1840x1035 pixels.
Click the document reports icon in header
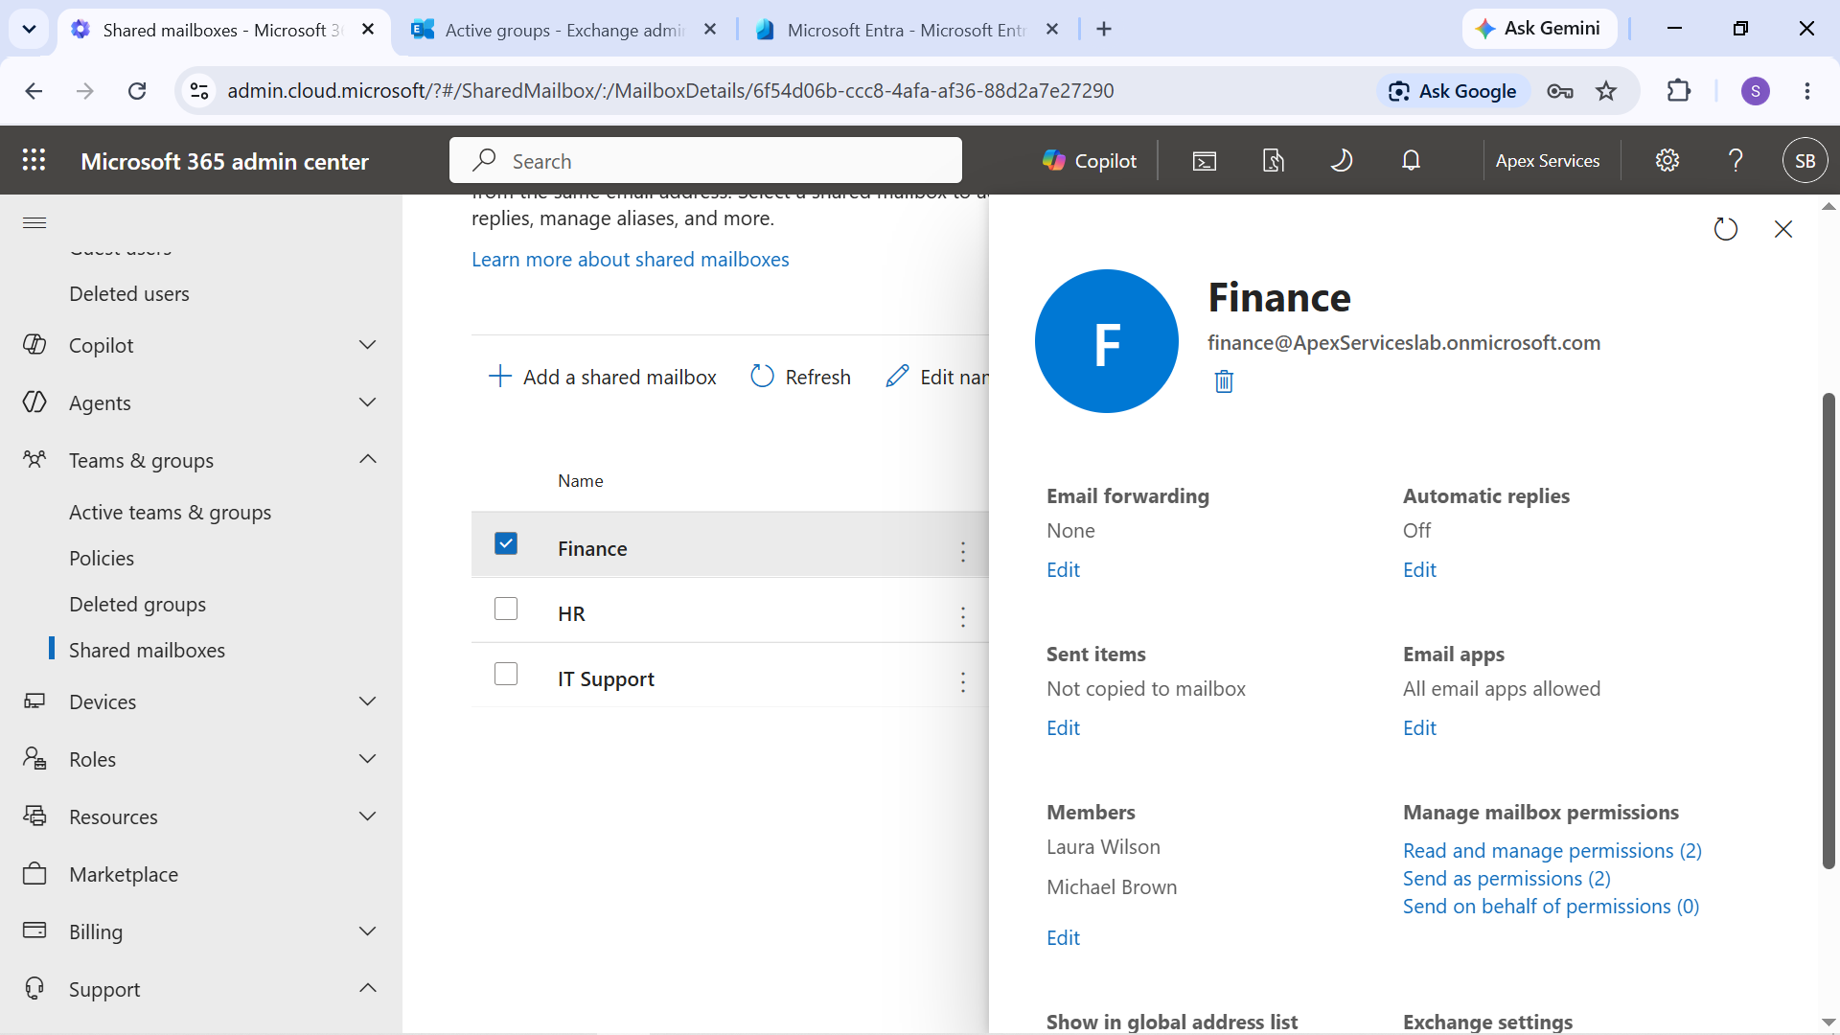tap(1273, 161)
